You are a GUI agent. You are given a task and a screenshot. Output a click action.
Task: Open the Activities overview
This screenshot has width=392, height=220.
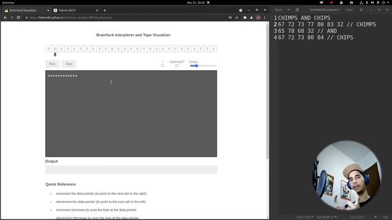[8, 2]
